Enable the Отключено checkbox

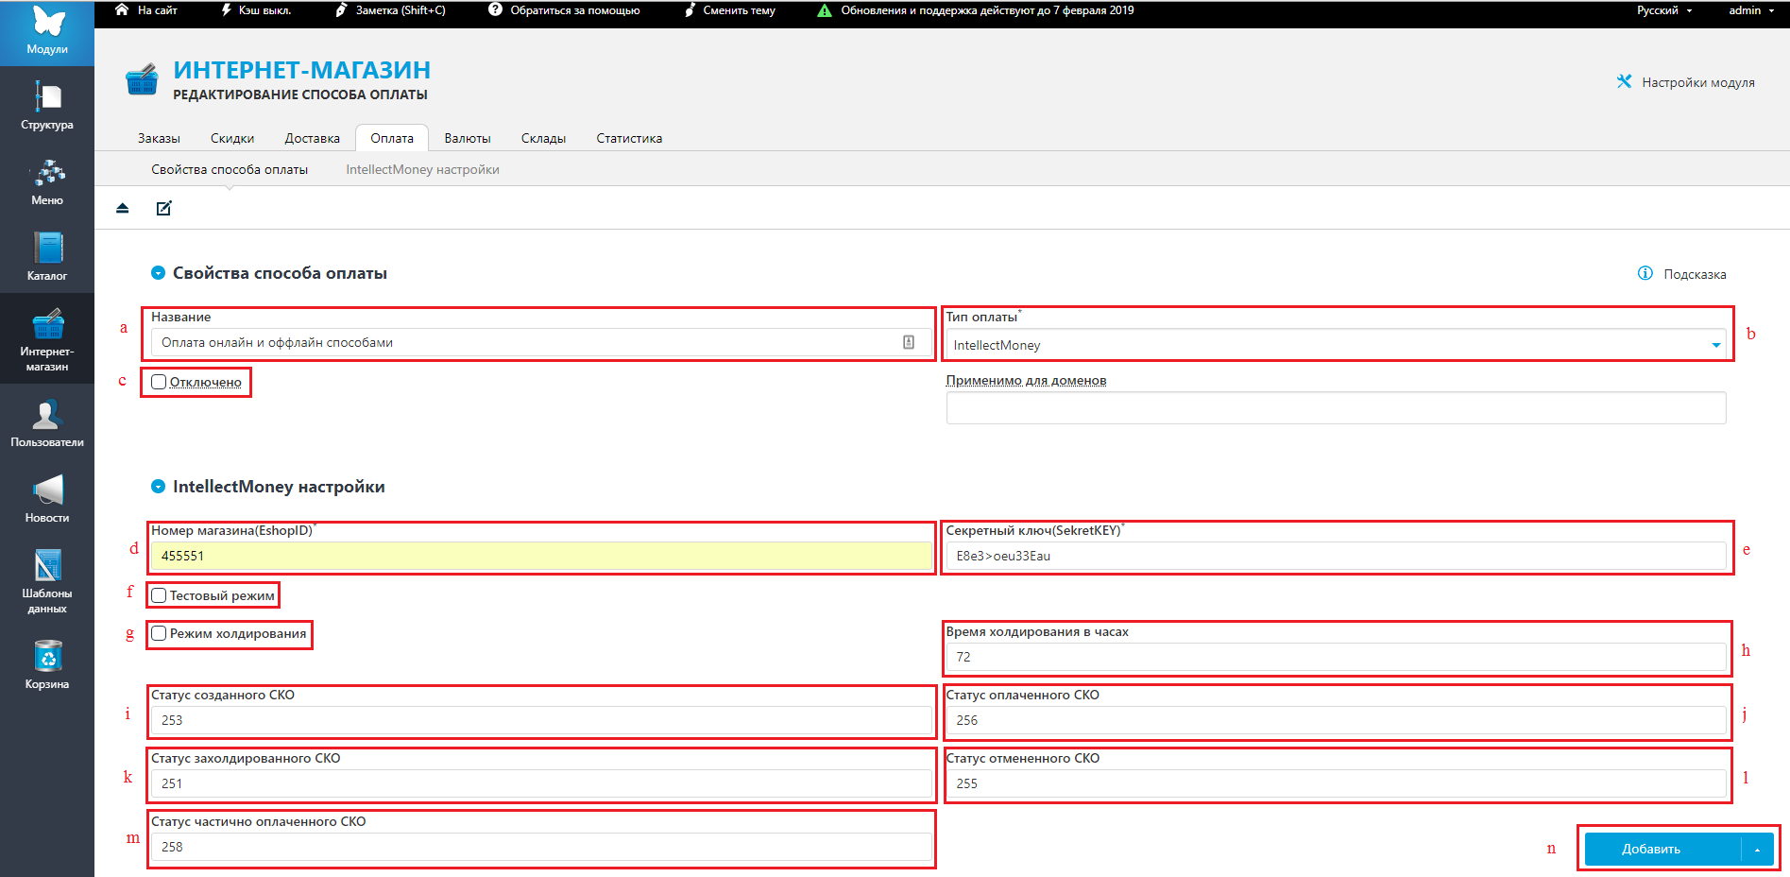click(x=159, y=382)
